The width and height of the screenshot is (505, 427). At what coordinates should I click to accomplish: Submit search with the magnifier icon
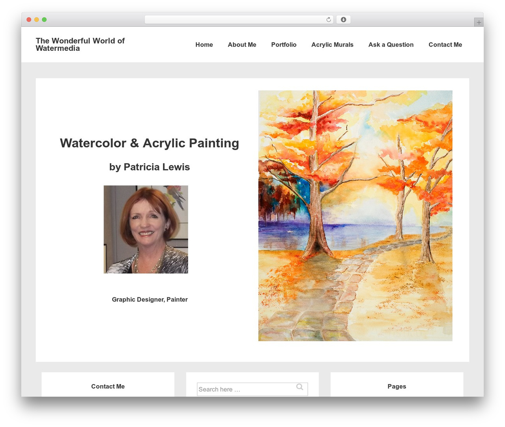pos(300,387)
